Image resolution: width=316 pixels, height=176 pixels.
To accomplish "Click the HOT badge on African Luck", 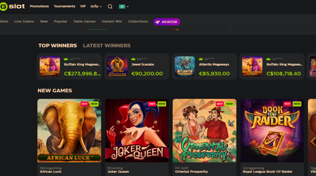I will coord(85,104).
